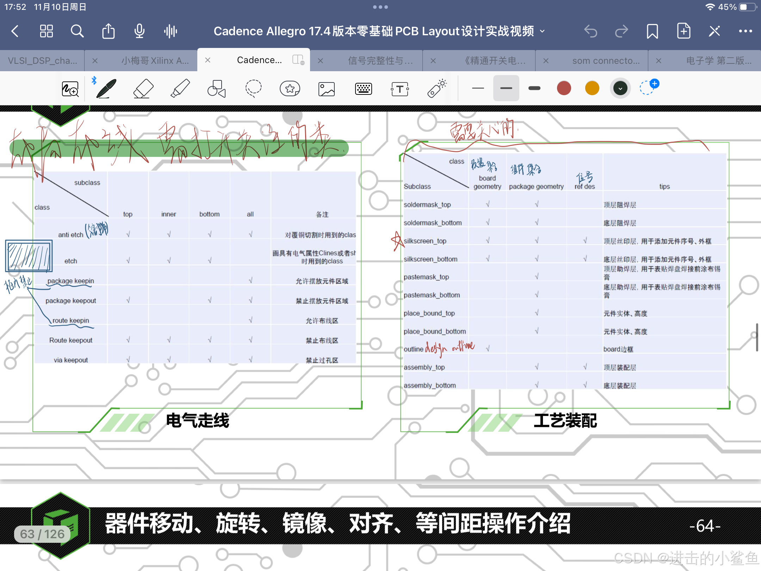
Task: Open the image insert tool
Action: click(x=327, y=89)
